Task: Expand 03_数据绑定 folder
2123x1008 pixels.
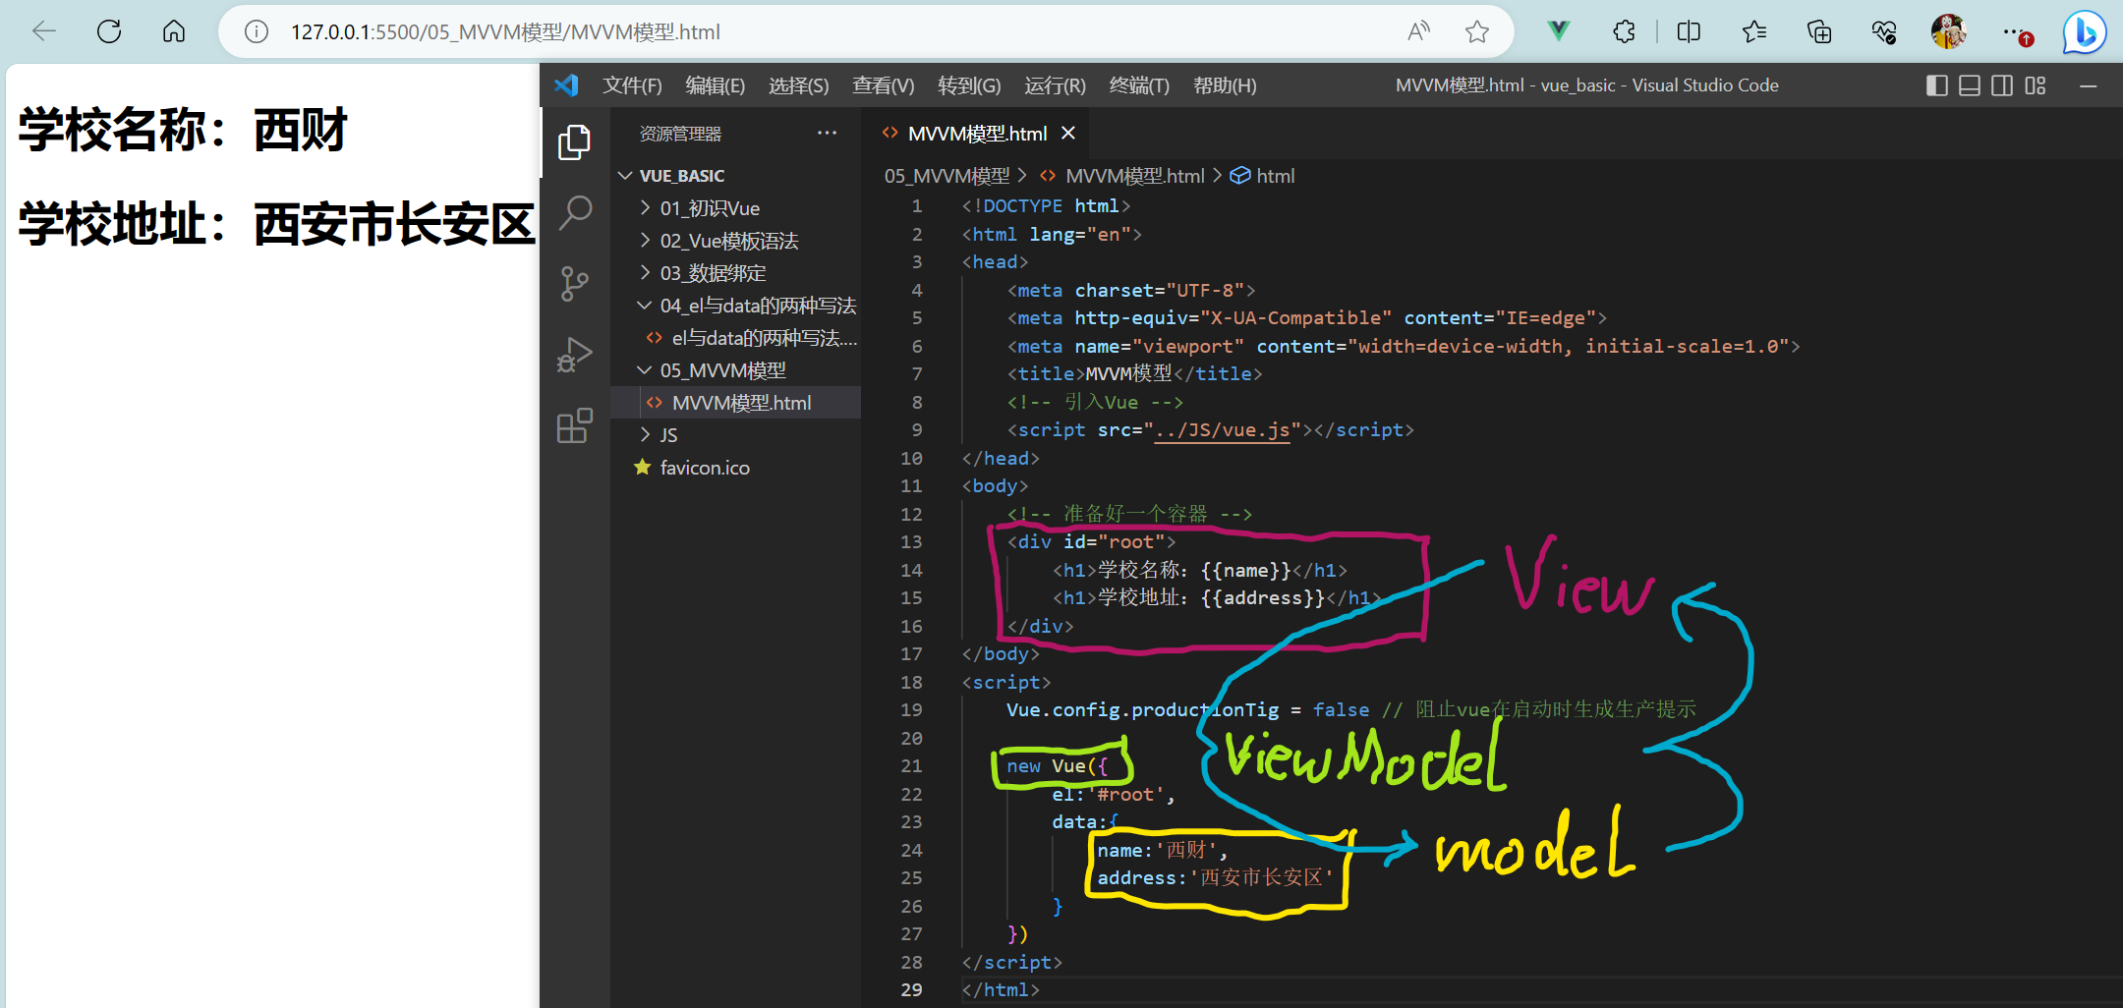Action: click(x=713, y=273)
